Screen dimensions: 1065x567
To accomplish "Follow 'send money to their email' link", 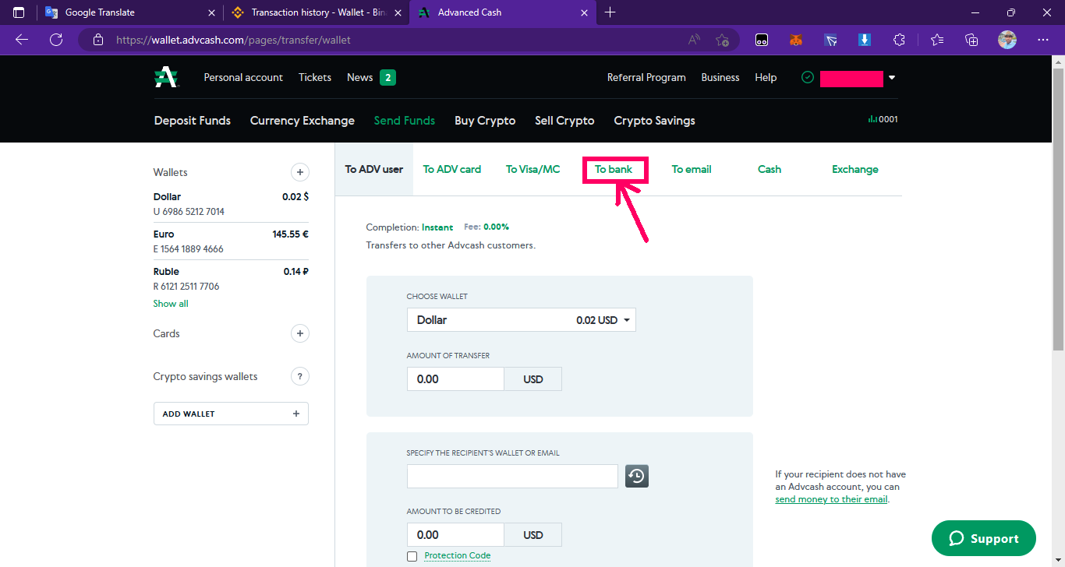I will coord(831,499).
